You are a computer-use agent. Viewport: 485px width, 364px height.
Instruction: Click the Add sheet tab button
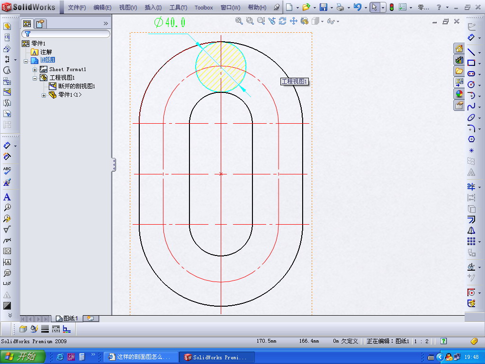tap(91, 318)
